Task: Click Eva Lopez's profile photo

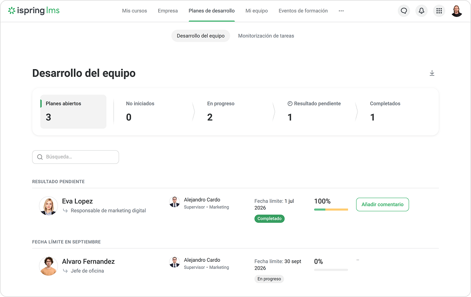Action: pyautogui.click(x=49, y=206)
